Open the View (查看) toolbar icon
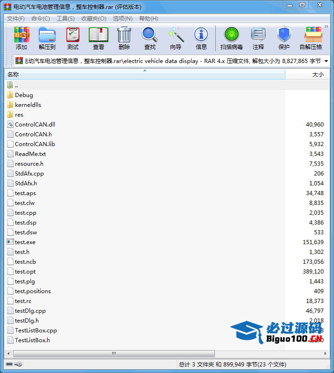 pos(98,38)
